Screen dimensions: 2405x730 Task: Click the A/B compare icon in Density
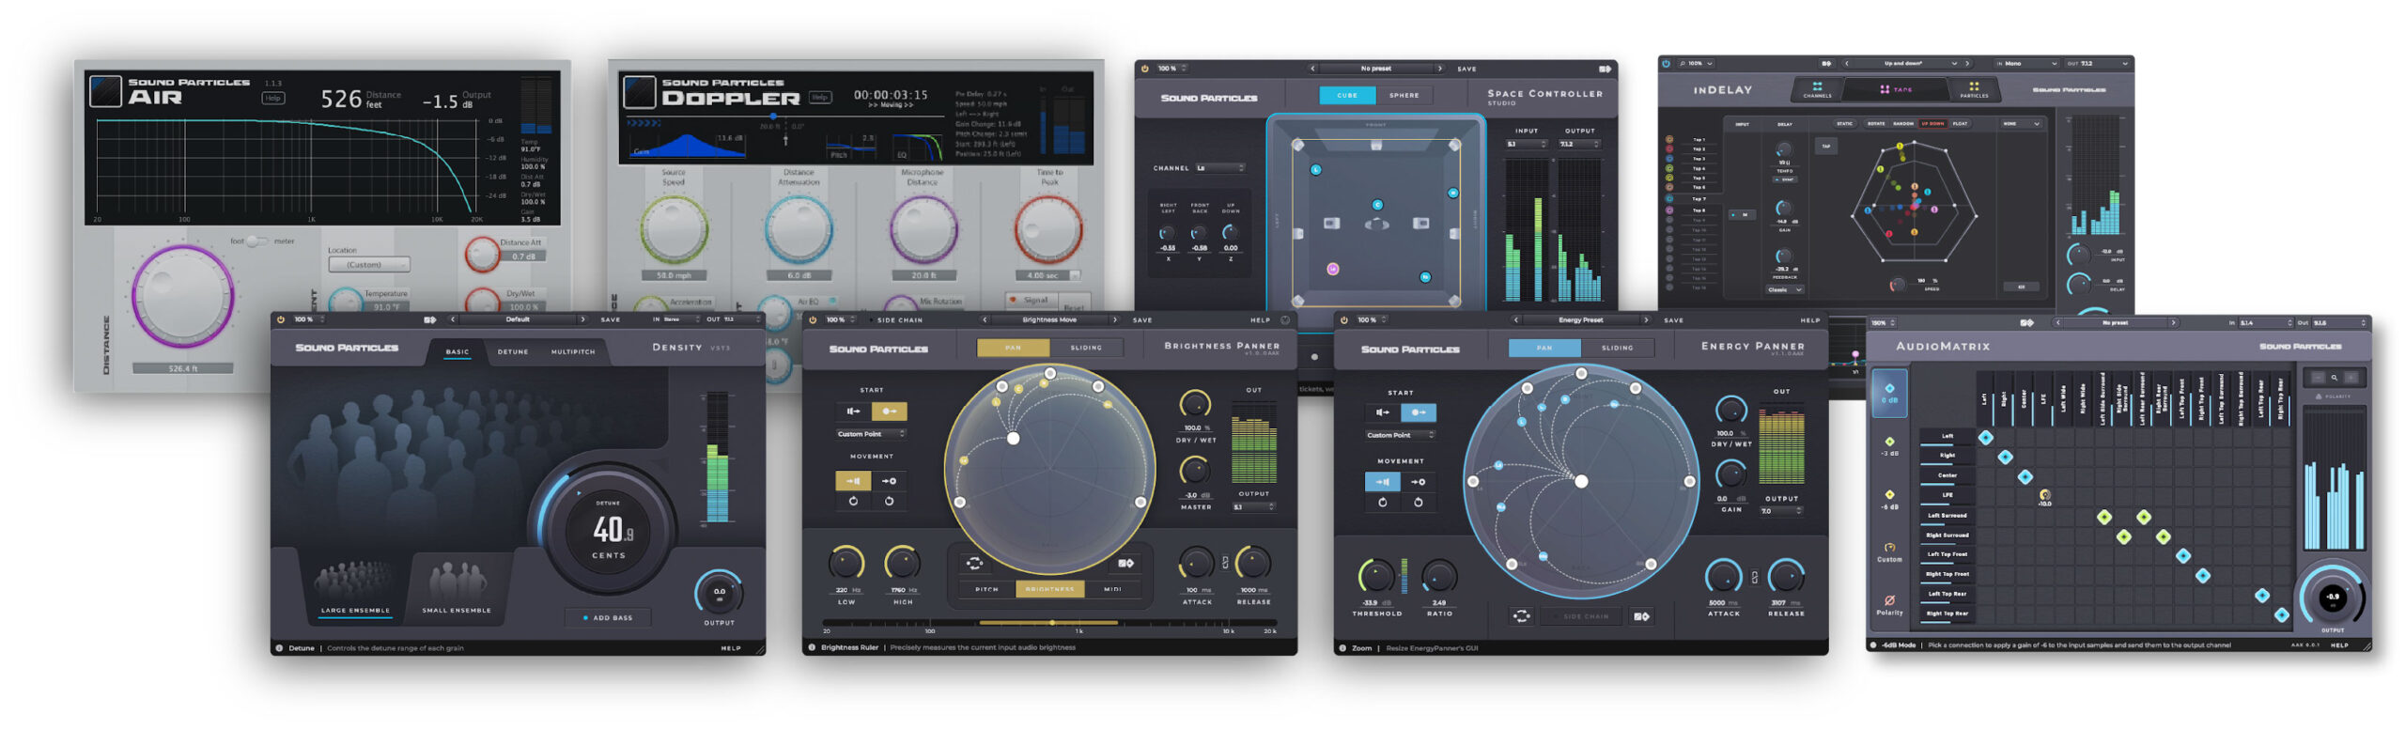(x=429, y=319)
